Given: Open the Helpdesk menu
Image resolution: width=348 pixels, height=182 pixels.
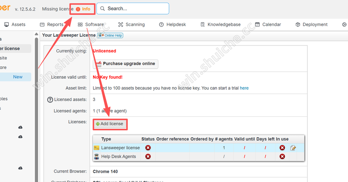Looking at the screenshot, I should click(x=172, y=24).
